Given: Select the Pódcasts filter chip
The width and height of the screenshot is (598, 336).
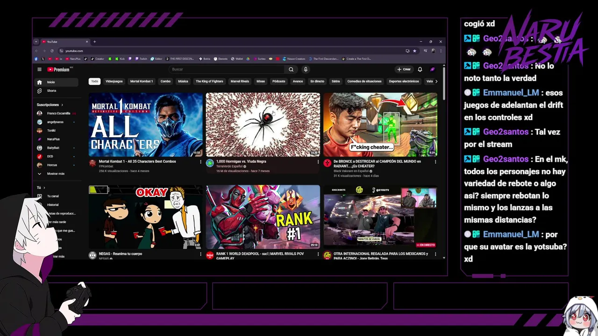Looking at the screenshot, I should point(278,81).
